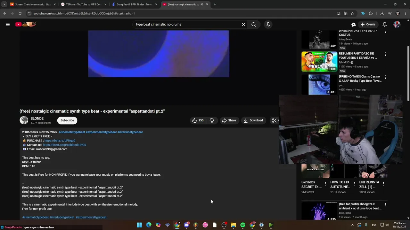Like the video with 150 likes

(198, 120)
